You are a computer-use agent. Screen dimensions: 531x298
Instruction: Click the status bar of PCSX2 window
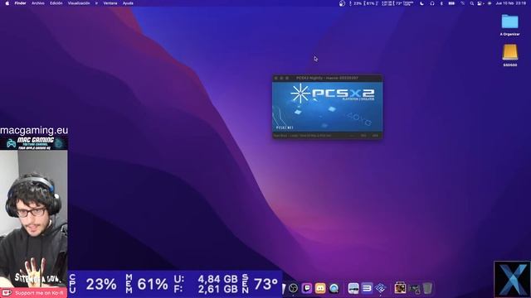(328, 136)
